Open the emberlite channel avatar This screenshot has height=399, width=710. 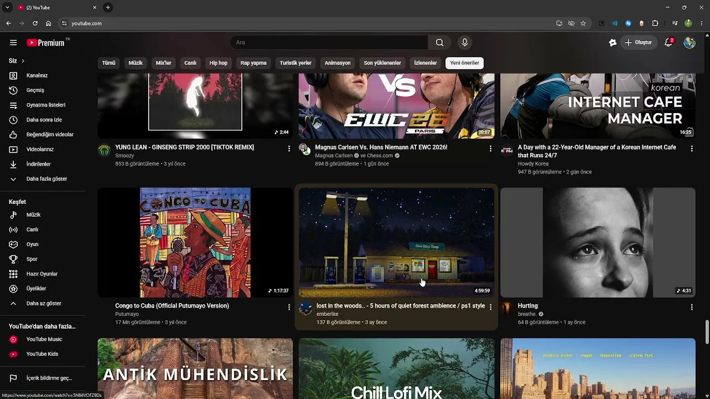(306, 309)
